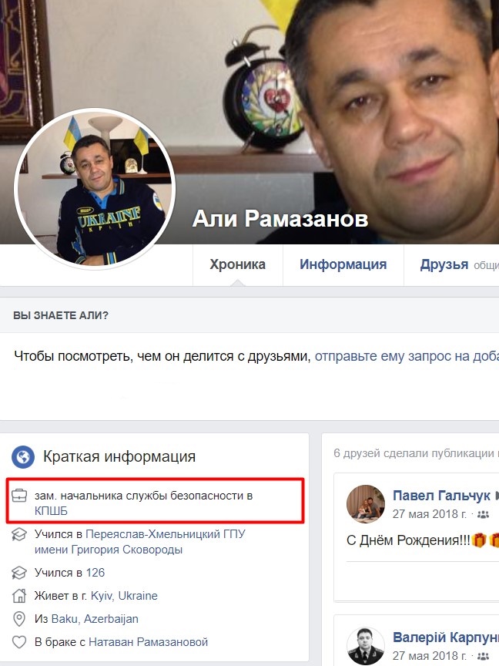Screen dimensions: 499x666
Task: Click friends audience icon on Павел Гальчук post
Action: 483,514
